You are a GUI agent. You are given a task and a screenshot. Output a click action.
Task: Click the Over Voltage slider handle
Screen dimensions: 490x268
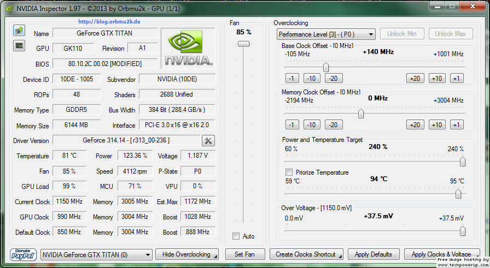tap(463, 231)
